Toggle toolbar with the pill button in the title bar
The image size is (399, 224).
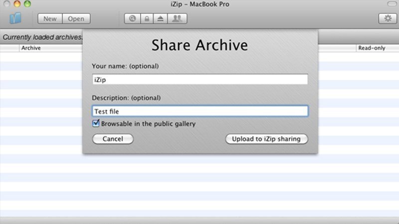pyautogui.click(x=392, y=4)
